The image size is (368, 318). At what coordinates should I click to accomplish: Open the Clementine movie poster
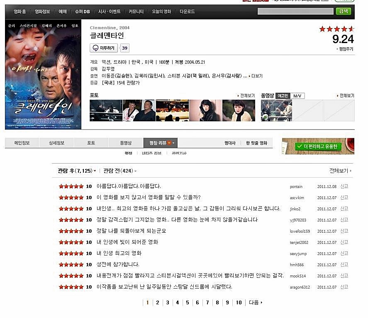(x=43, y=75)
